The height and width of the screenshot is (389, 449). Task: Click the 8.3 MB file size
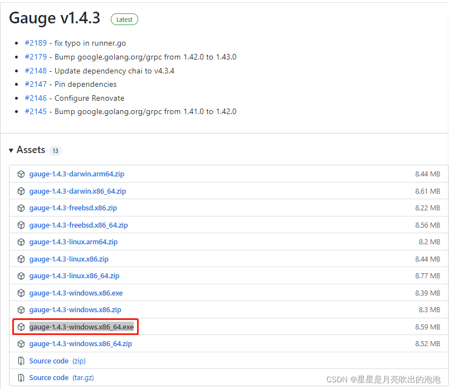(x=430, y=310)
